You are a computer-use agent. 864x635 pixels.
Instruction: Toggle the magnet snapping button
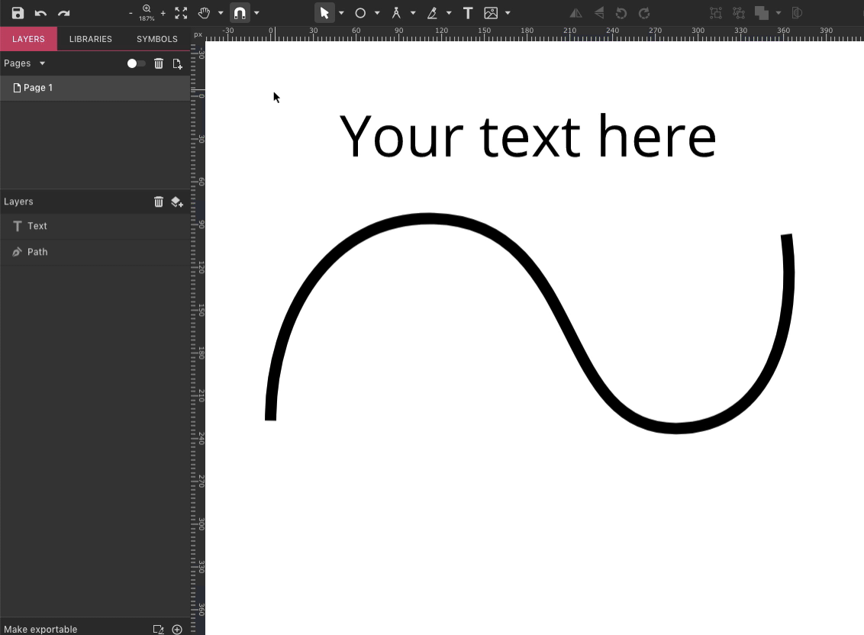240,13
